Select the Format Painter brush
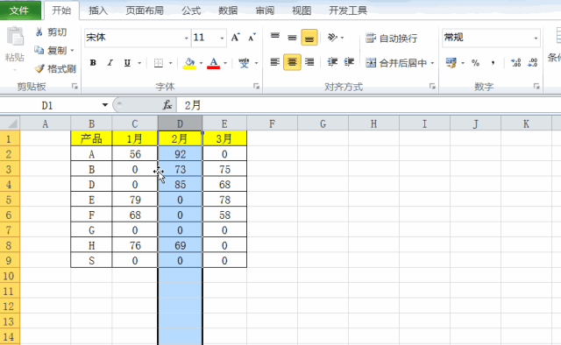Screen dimensions: 561x345 pos(39,68)
